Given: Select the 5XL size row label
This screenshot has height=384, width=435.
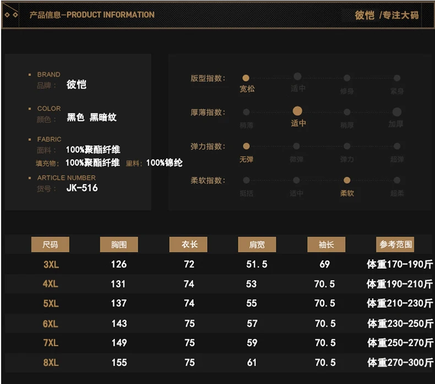Looking at the screenshot, I should (51, 304).
